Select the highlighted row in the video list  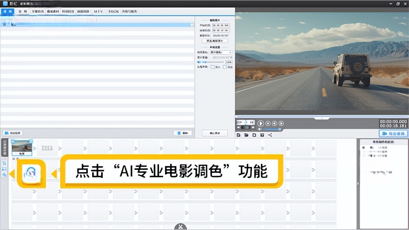(97, 25)
